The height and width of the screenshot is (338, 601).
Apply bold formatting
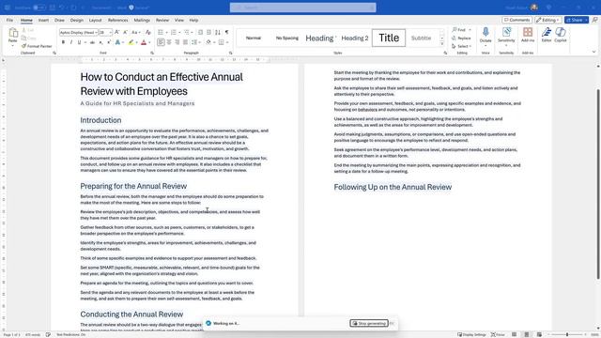click(x=63, y=42)
